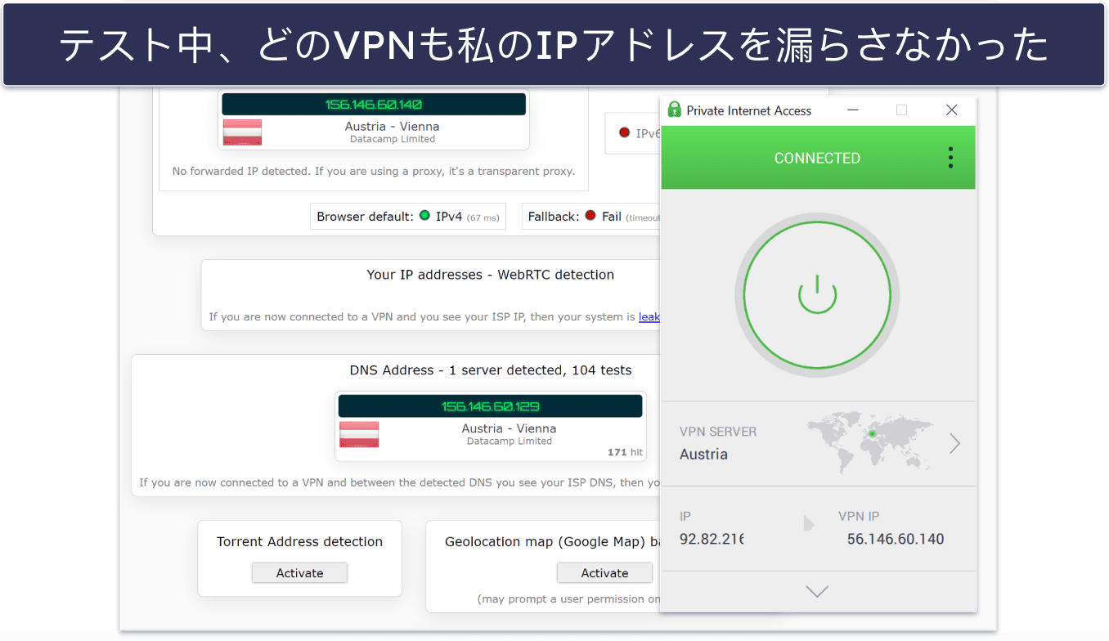Click the PIA green padlock logo icon
Screen dimensions: 1109x641
[675, 110]
